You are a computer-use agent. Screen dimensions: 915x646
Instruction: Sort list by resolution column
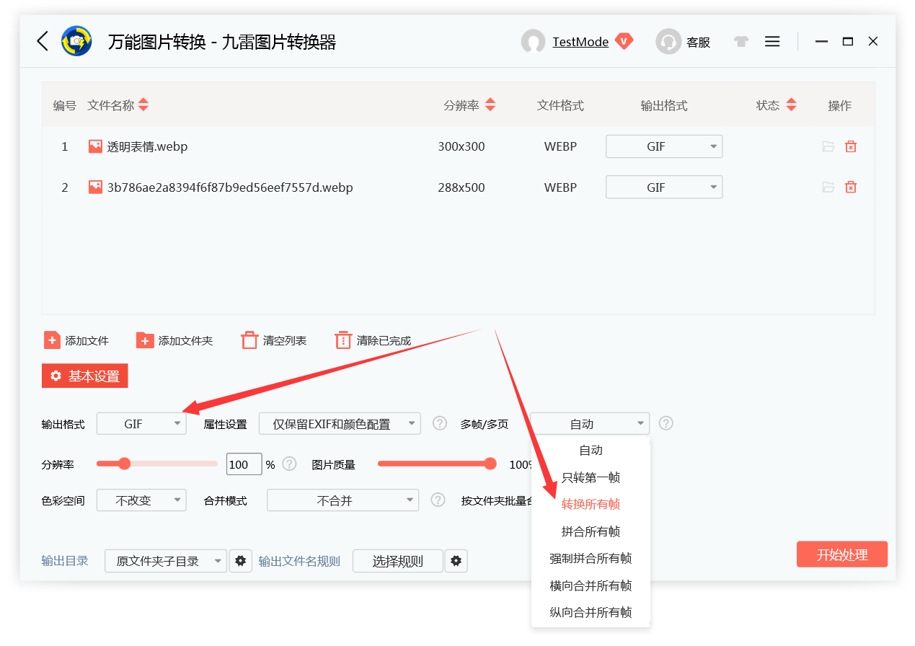[490, 105]
